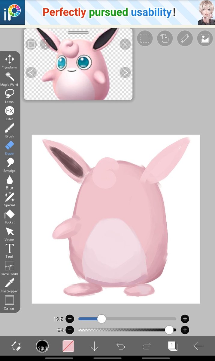Click the Wigglytuff reference image
215x361 pixels.
click(78, 64)
